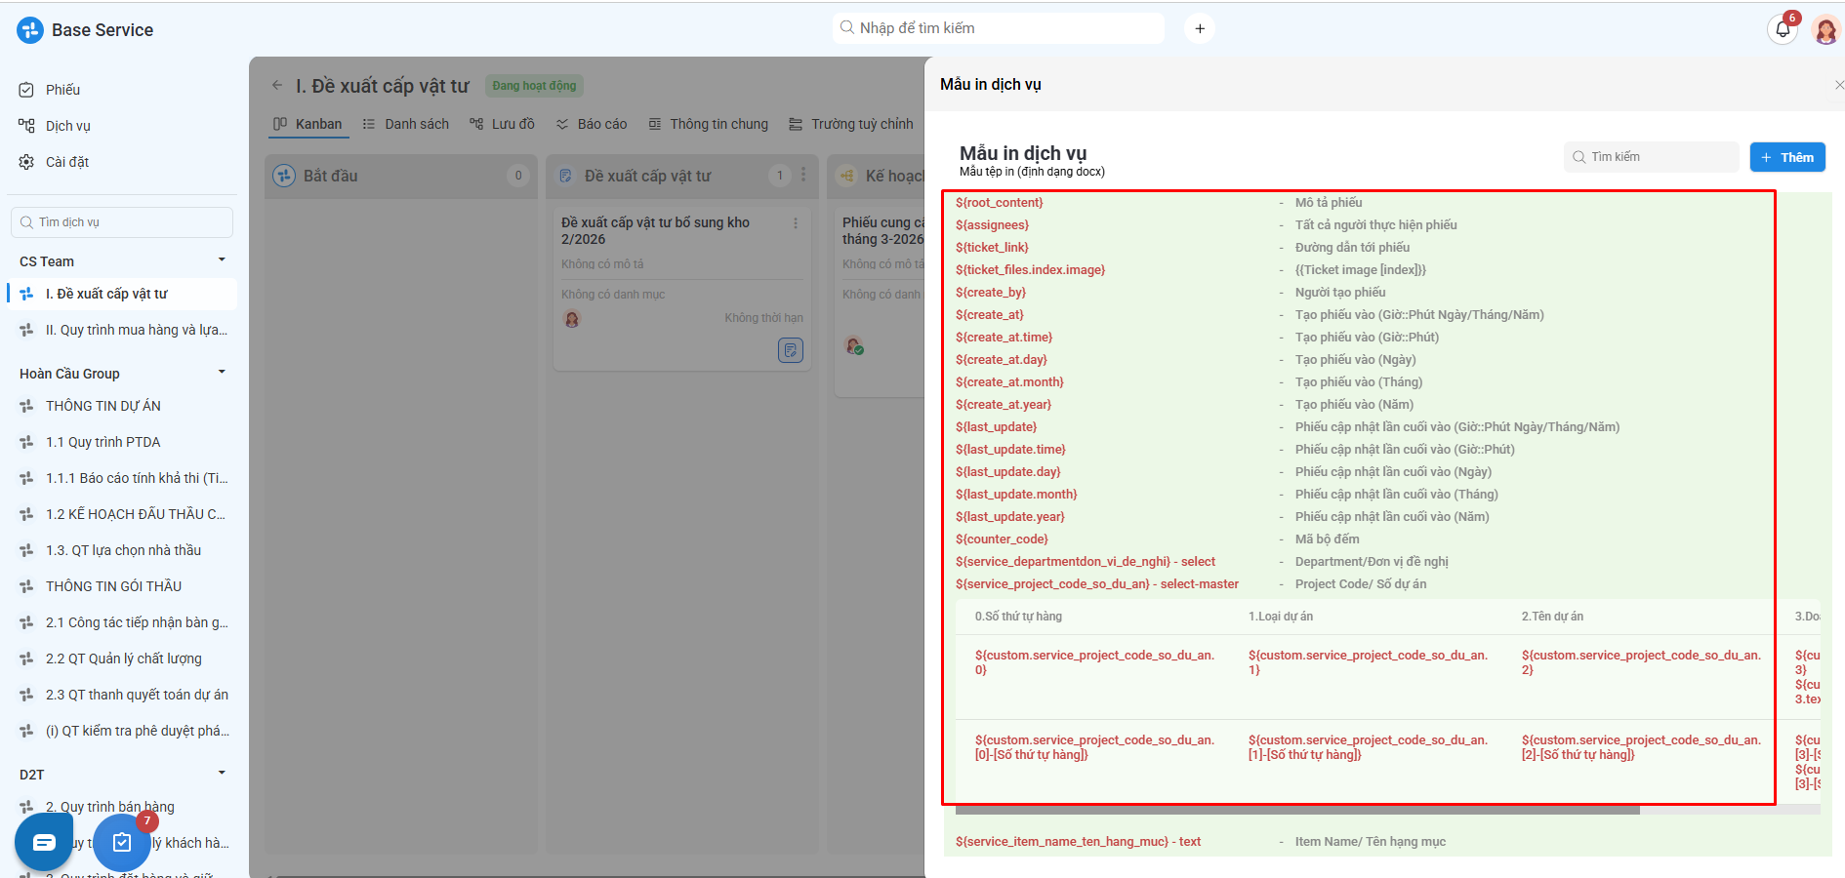The width and height of the screenshot is (1845, 878).
Task: Open options menu of Đề xuất cấp vật tư column
Action: 803,175
